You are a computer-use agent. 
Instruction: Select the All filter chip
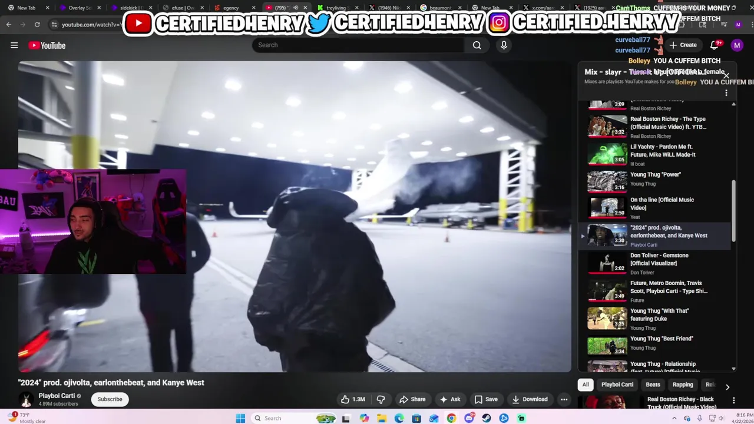(586, 385)
